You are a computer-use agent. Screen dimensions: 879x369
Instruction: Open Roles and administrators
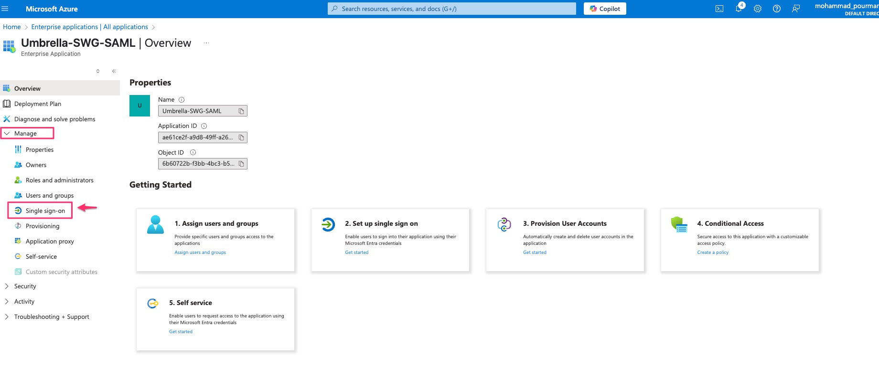pos(60,180)
